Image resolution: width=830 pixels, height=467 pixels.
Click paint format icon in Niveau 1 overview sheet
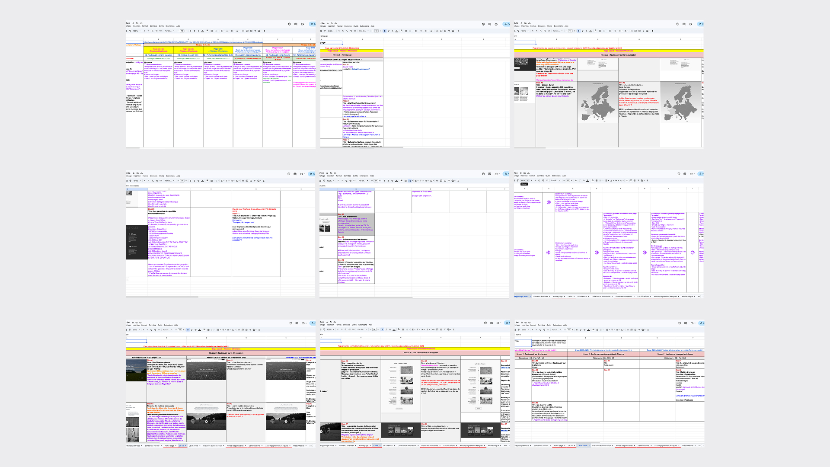pyautogui.click(x=130, y=31)
